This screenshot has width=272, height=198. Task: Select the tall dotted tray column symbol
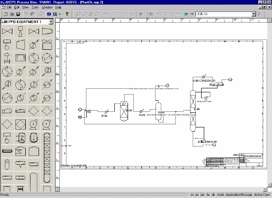point(34,182)
